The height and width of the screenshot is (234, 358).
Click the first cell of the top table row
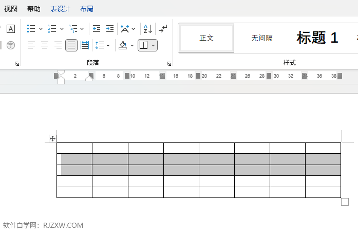point(74,148)
